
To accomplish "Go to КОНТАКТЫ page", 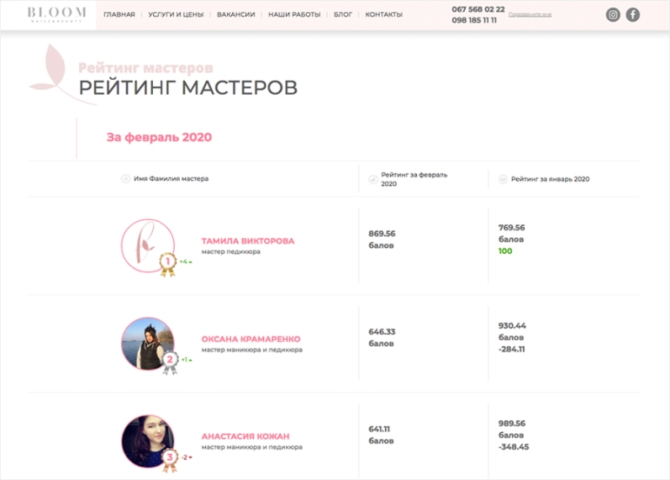I will click(x=384, y=15).
